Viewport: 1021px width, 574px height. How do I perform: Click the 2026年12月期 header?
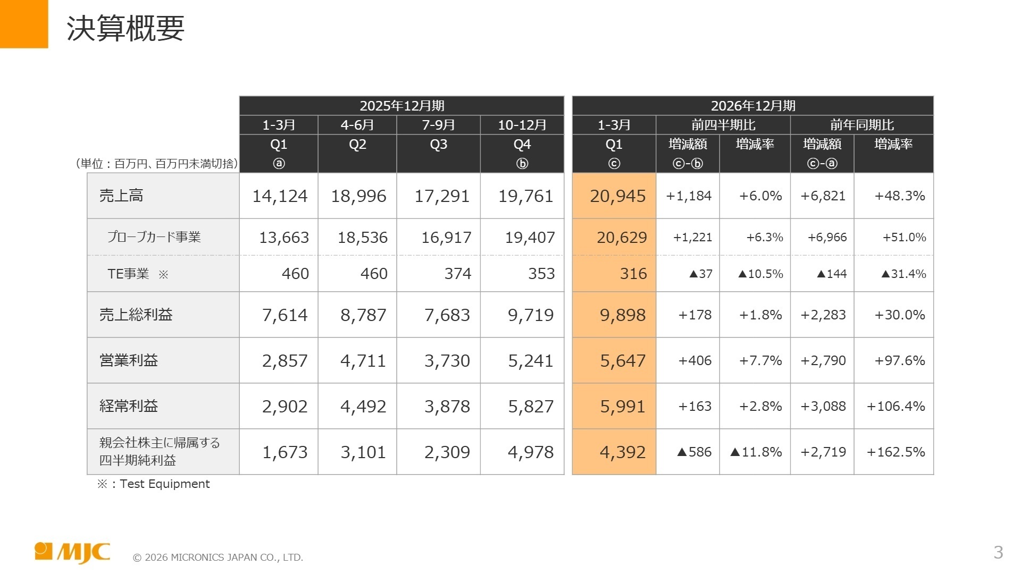tap(753, 106)
